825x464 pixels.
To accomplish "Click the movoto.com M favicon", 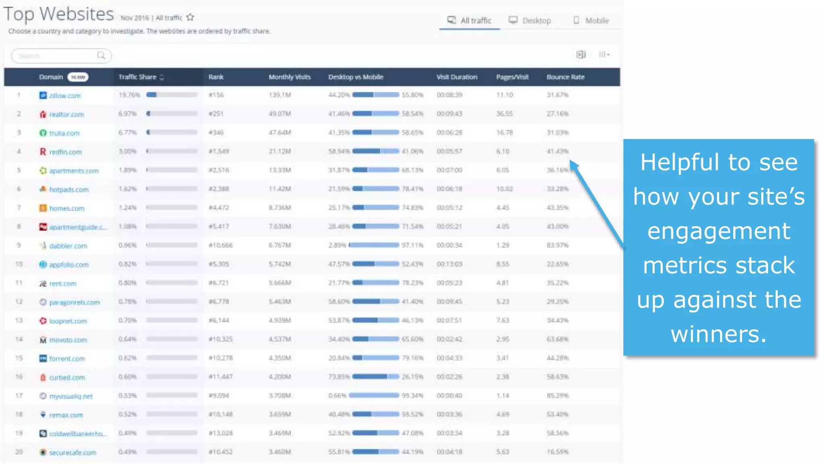I will tap(43, 340).
